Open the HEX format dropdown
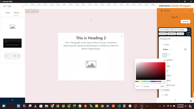The image size is (194, 109). (138, 87)
